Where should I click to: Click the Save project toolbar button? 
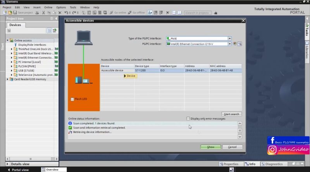click(x=23, y=13)
